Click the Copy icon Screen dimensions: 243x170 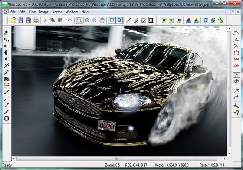point(53,20)
